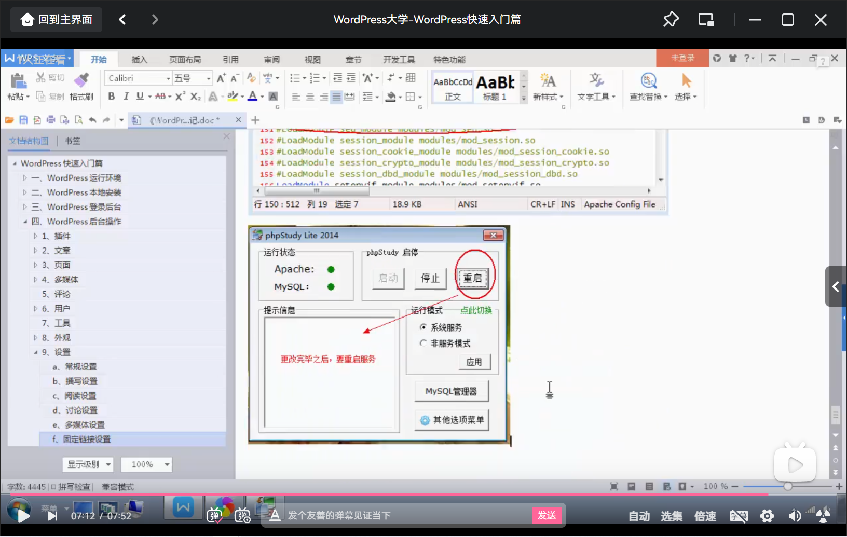This screenshot has height=537, width=847.
Task: Click the 回到主界面 home button
Action: point(56,20)
